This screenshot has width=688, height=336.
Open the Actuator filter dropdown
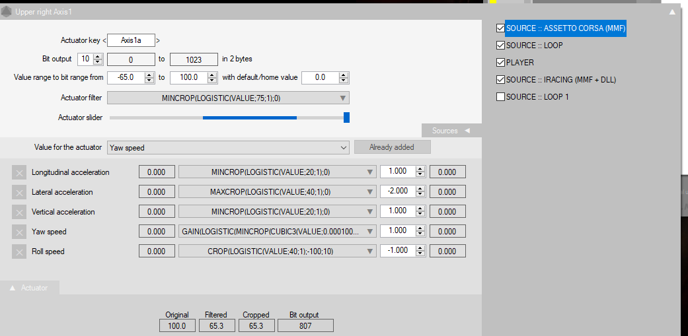228,98
